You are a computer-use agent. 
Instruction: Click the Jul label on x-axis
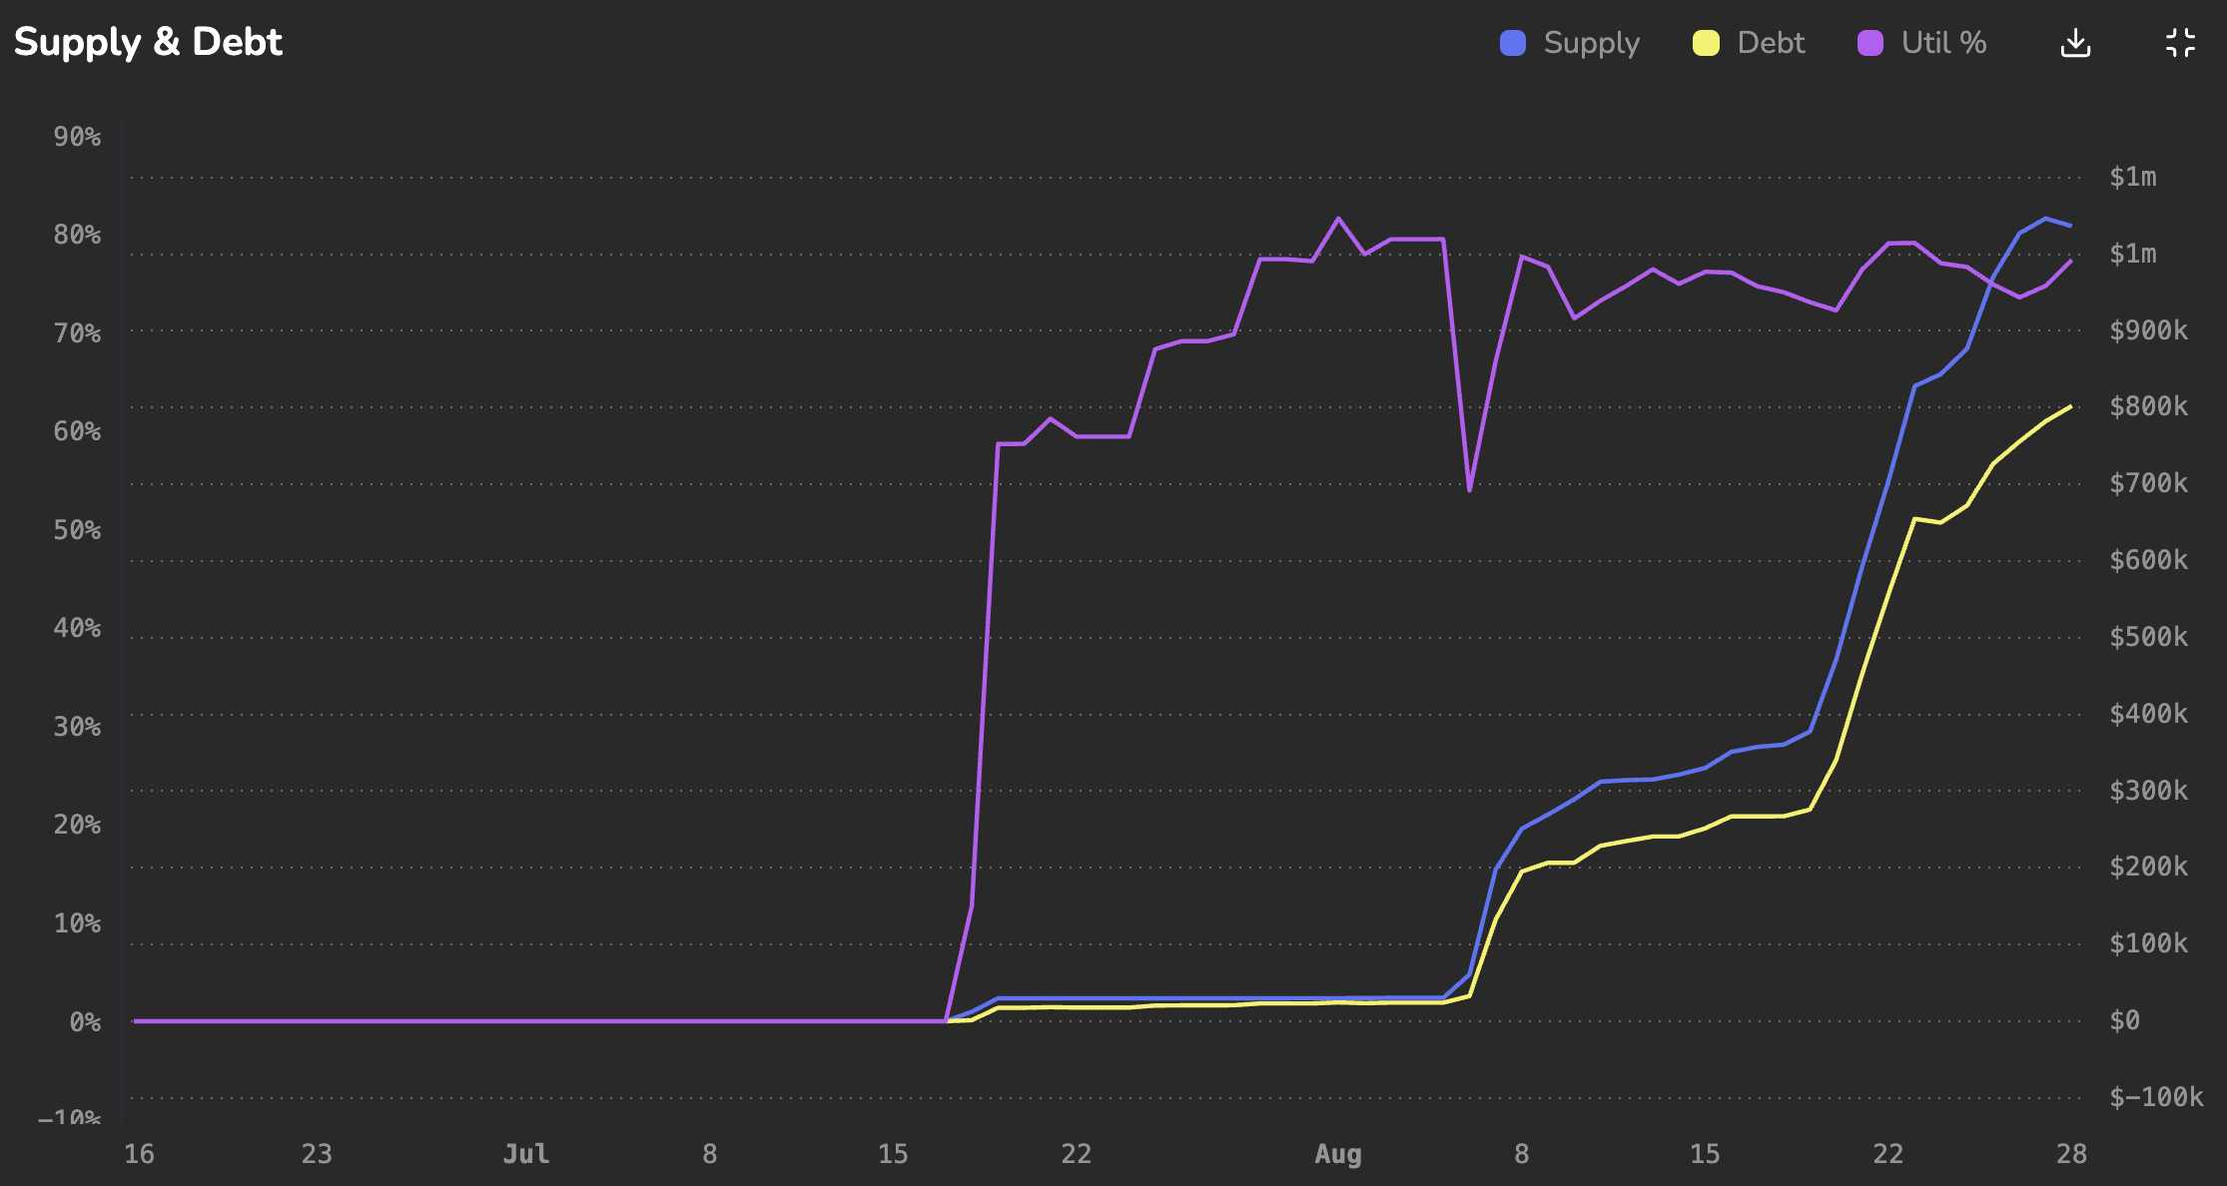click(525, 1154)
